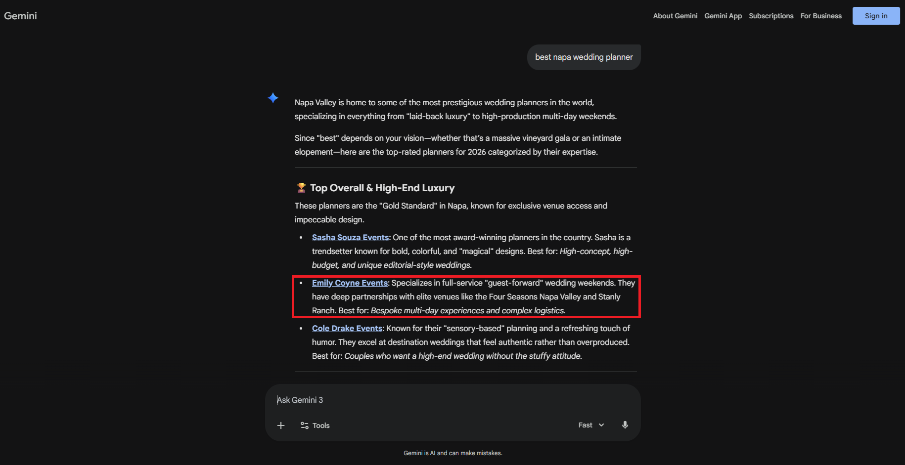Open the Sasha Souza Events link

350,237
